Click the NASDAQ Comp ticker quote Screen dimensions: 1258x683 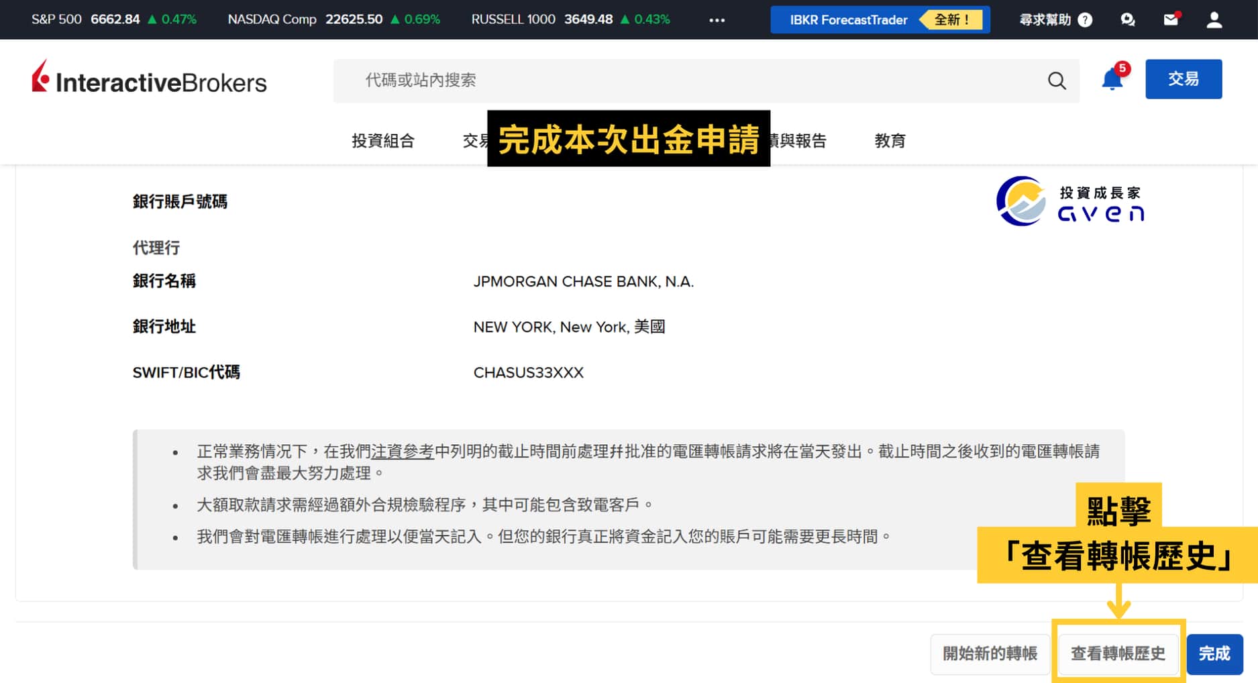pos(333,19)
